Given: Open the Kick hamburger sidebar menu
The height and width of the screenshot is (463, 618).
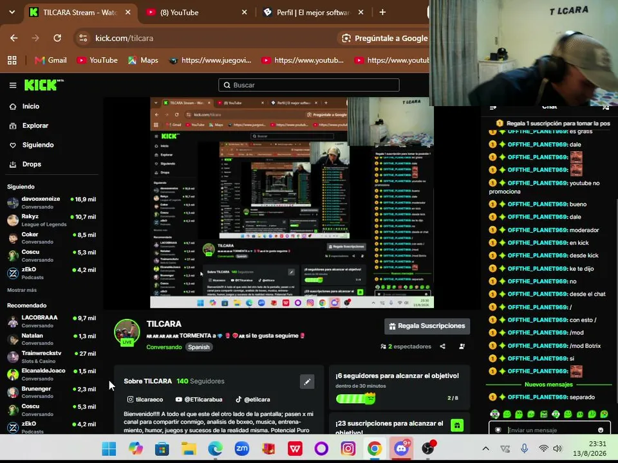Looking at the screenshot, I should tap(13, 85).
